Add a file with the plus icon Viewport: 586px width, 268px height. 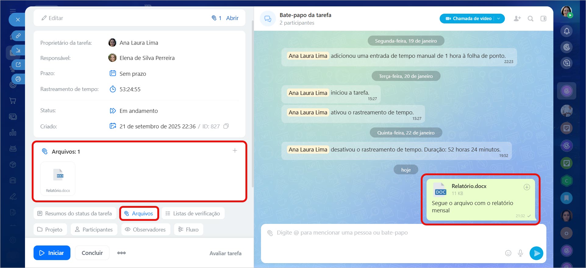coord(235,151)
